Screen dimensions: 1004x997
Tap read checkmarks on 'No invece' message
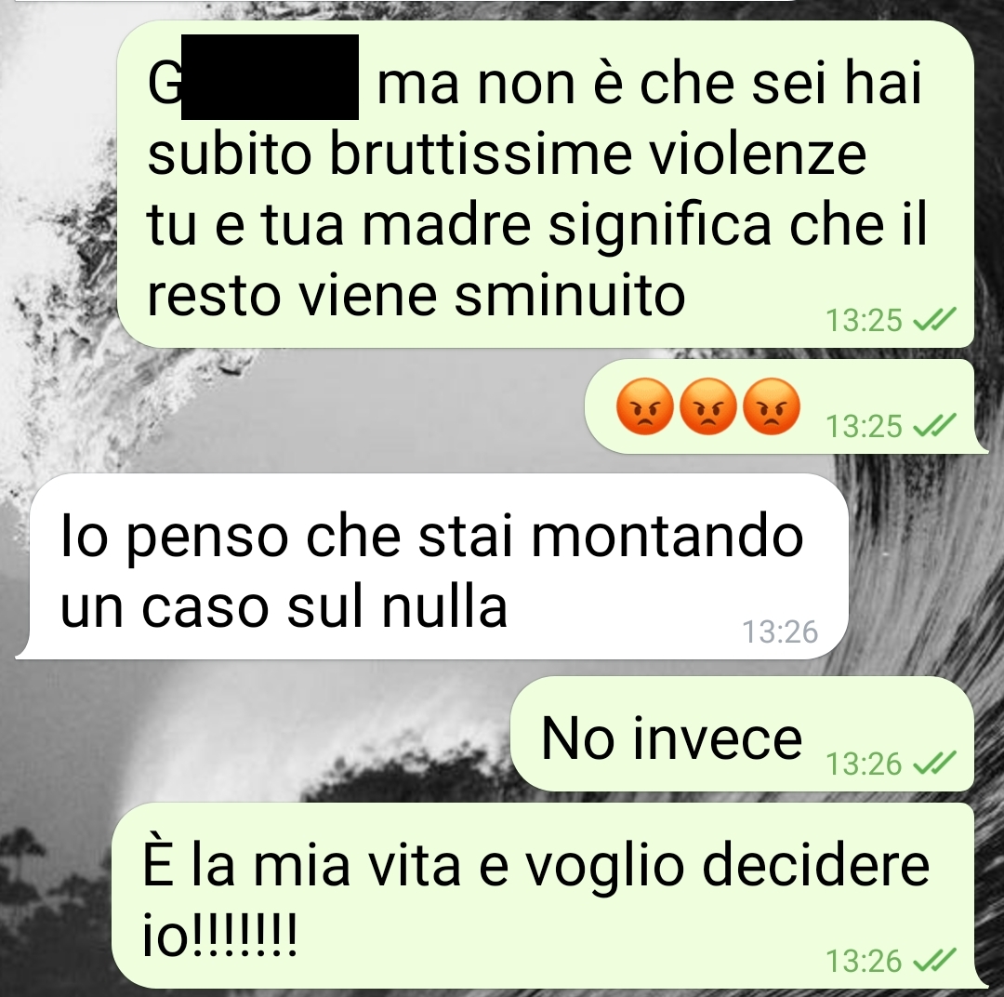pos(935,764)
